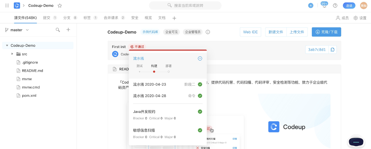
Task: Click the plus icon after 文档 tab
Action: click(x=174, y=18)
